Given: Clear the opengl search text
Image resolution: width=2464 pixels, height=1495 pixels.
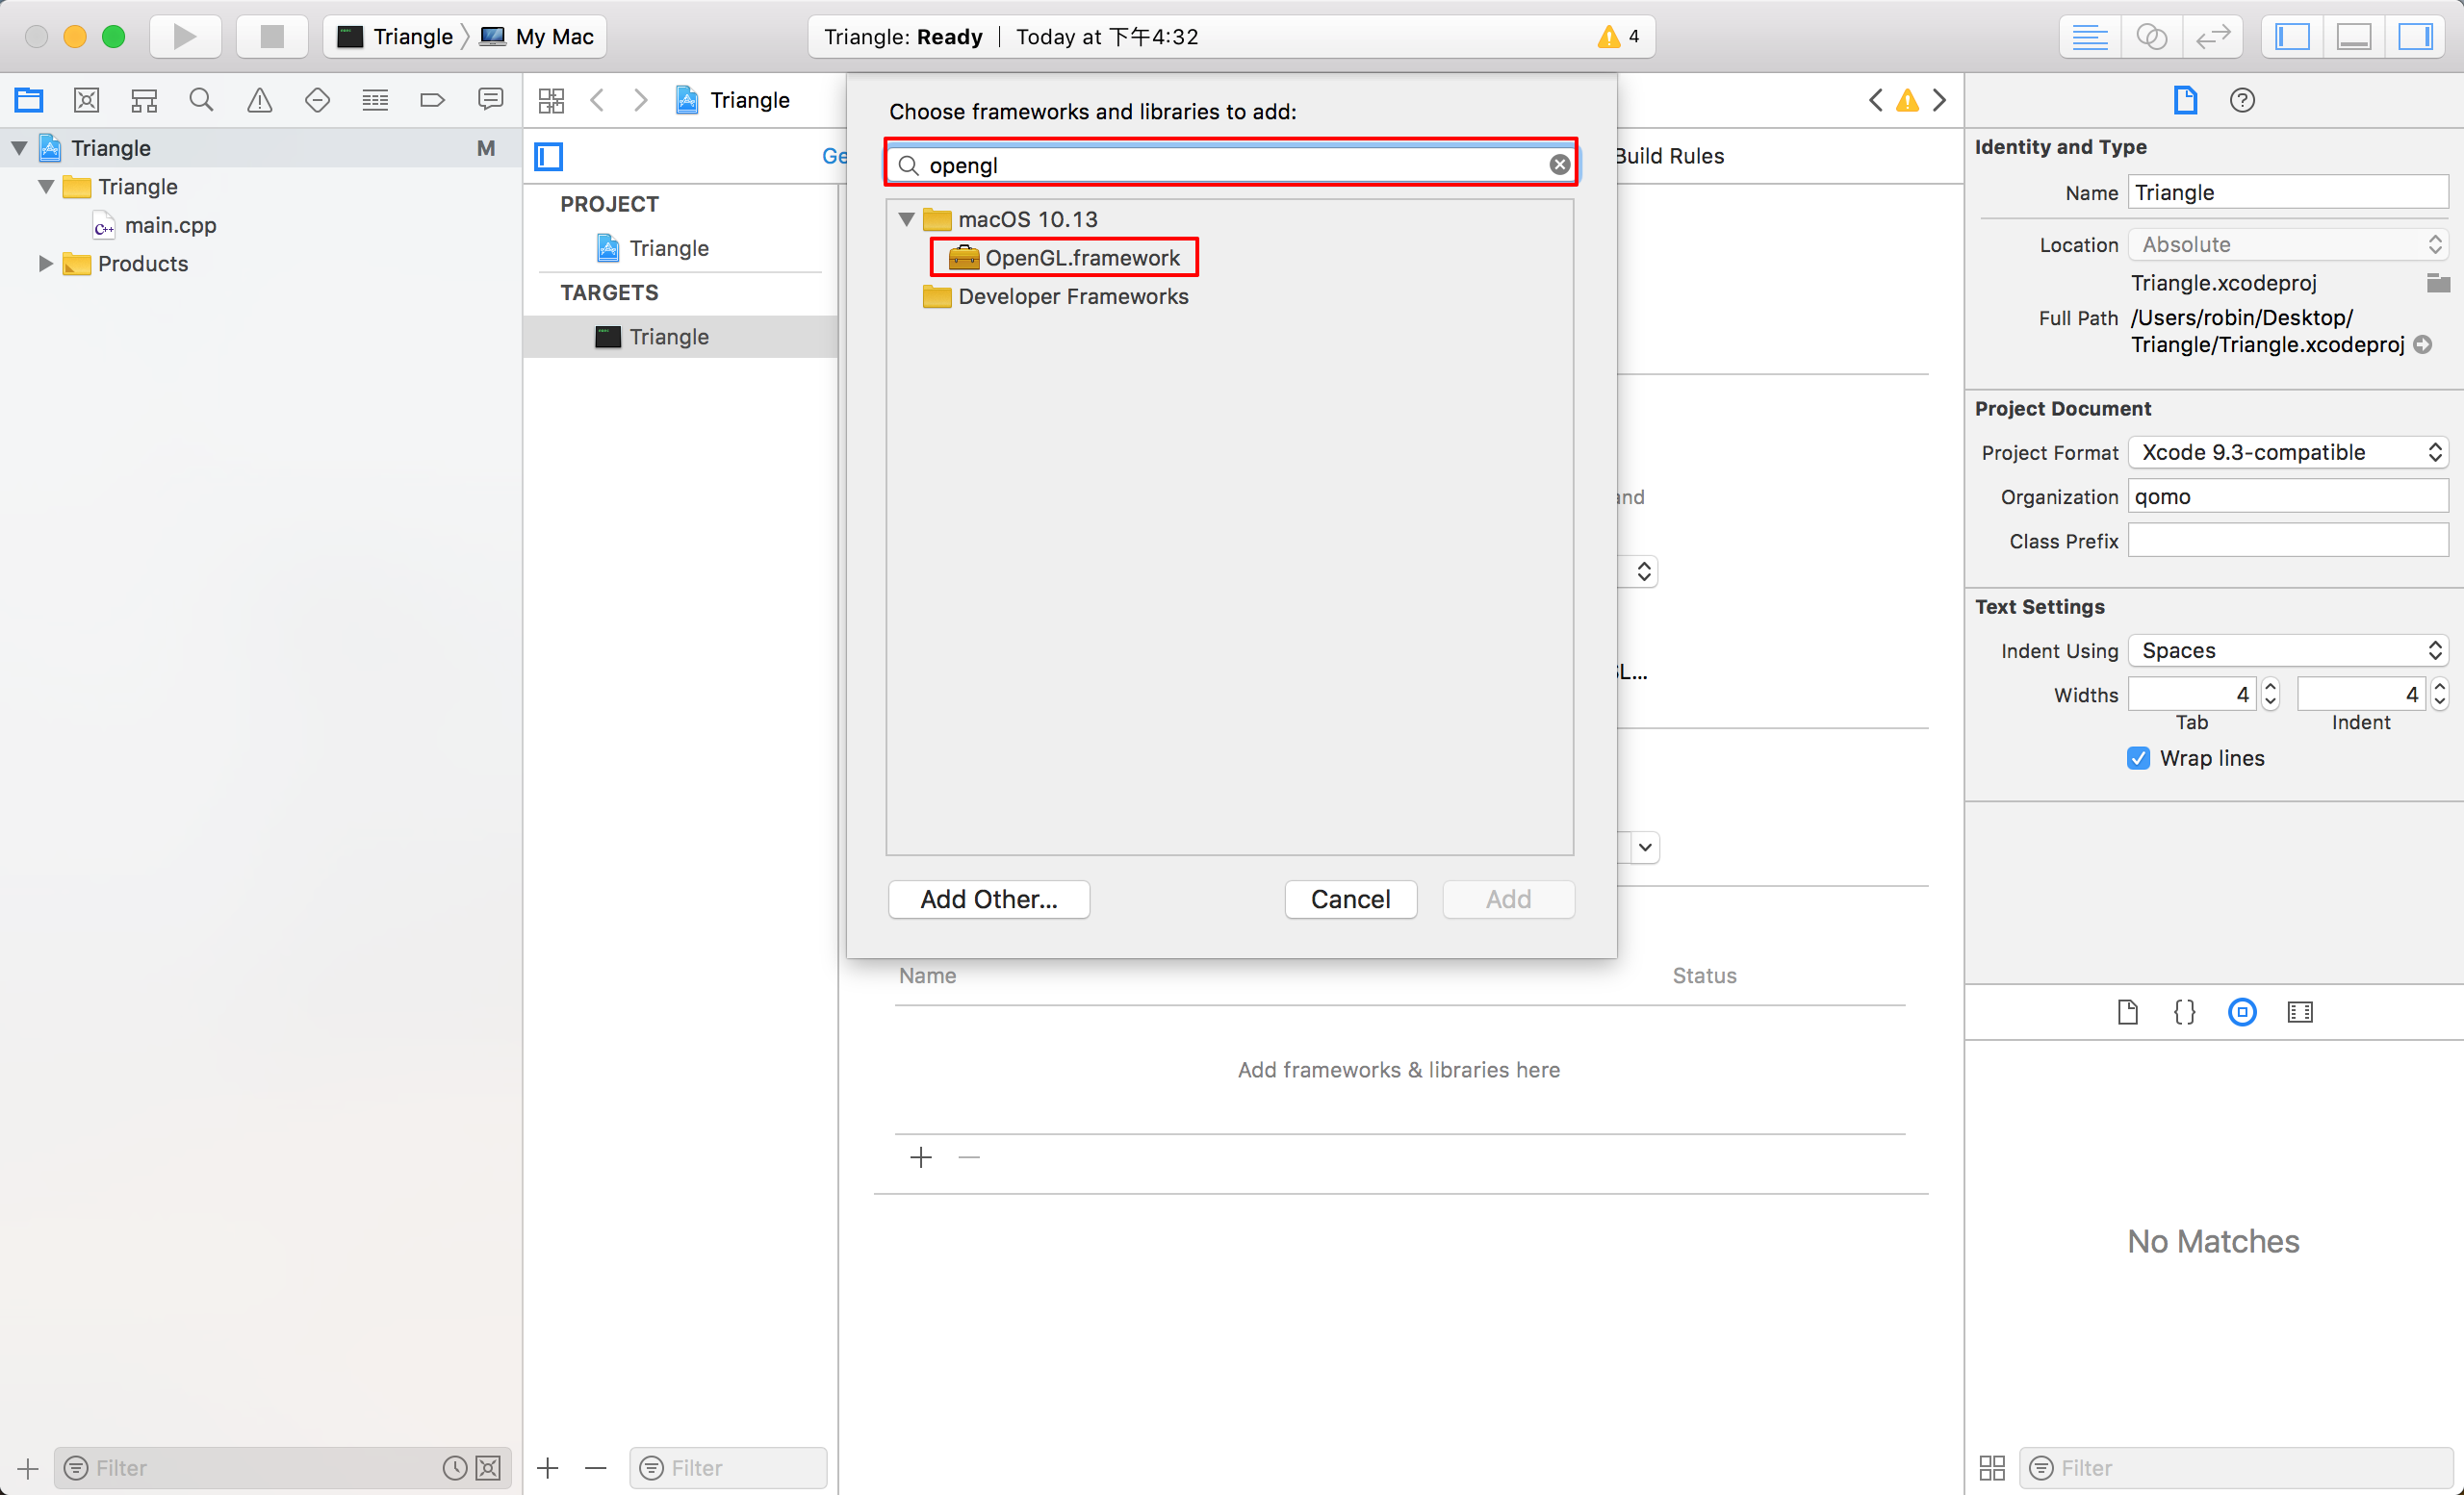Looking at the screenshot, I should [x=1559, y=165].
